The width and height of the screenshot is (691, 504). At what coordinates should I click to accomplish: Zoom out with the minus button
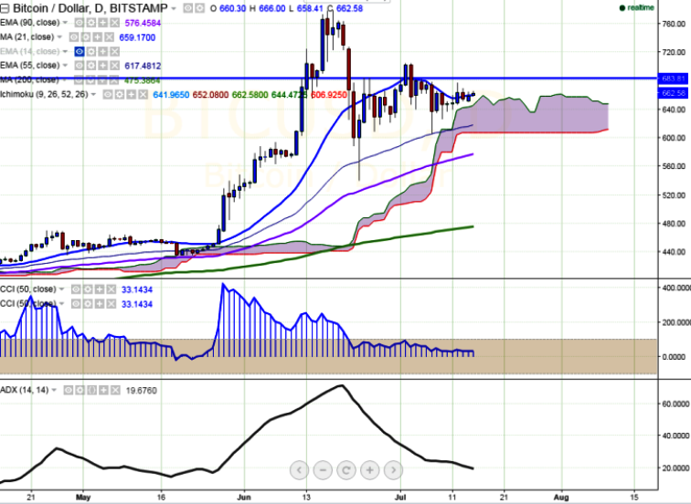pyautogui.click(x=323, y=470)
